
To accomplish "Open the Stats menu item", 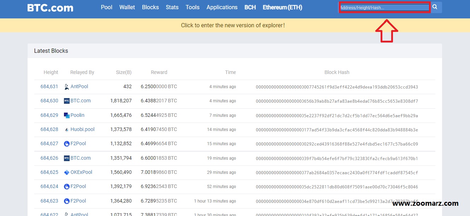I will [172, 7].
